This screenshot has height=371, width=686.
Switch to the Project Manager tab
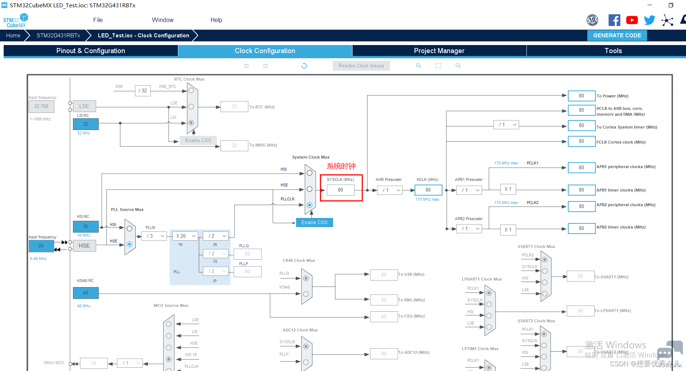[439, 51]
